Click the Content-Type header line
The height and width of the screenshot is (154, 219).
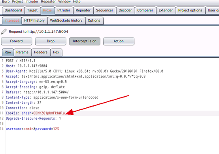(x=52, y=98)
